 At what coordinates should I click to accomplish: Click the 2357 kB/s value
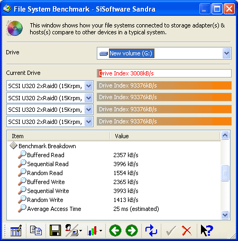coord(126,155)
